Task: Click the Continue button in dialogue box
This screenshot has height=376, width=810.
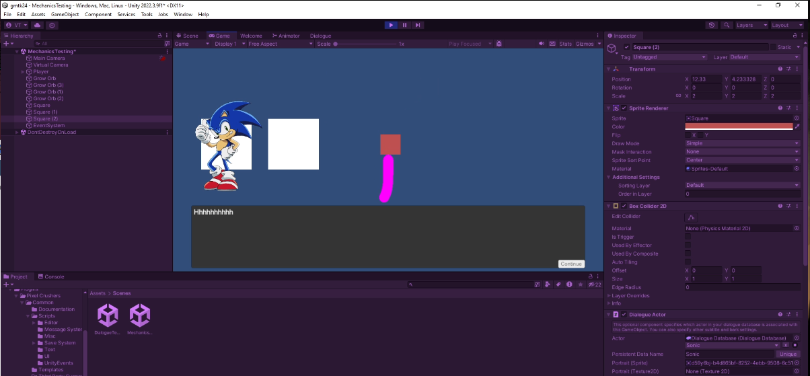Action: (571, 264)
